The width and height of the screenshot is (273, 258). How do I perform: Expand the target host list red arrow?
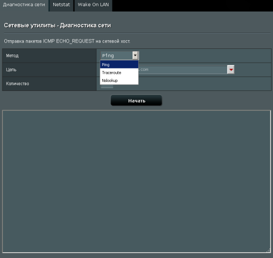pyautogui.click(x=231, y=69)
